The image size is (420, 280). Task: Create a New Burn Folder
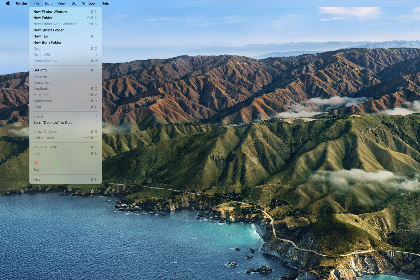(48, 42)
